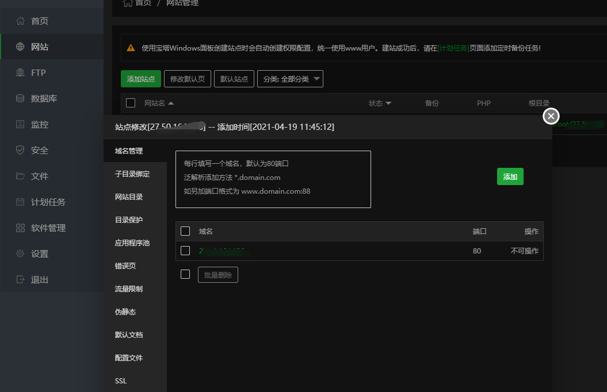Open the 错误页 tab
The image size is (607, 392).
[x=135, y=266]
